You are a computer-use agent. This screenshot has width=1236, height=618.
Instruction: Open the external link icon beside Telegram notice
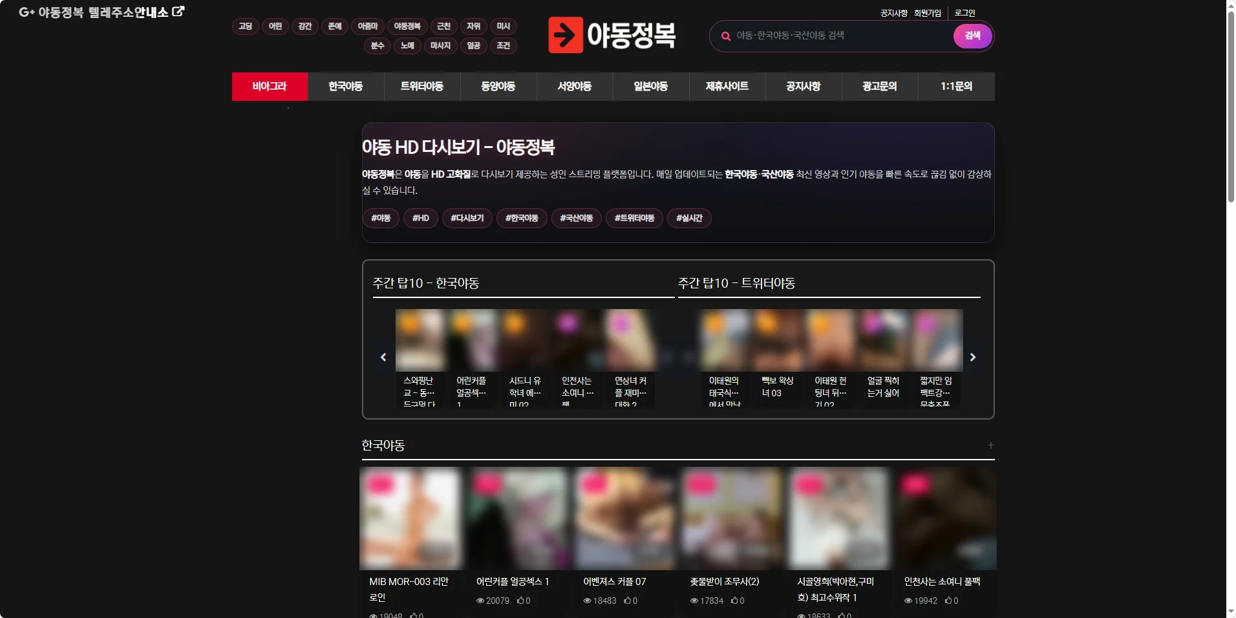pos(178,11)
